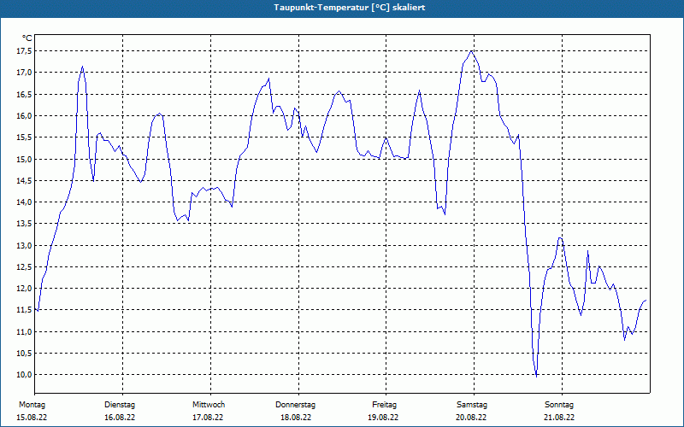Click the 14,0 y-axis value
This screenshot has height=427, width=684.
[26, 202]
